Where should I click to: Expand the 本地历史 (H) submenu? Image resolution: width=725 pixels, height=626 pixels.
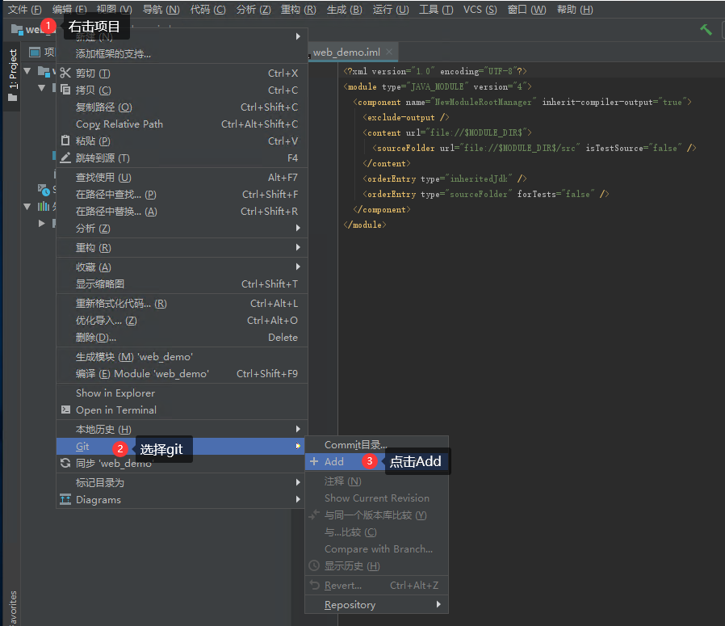pos(182,429)
